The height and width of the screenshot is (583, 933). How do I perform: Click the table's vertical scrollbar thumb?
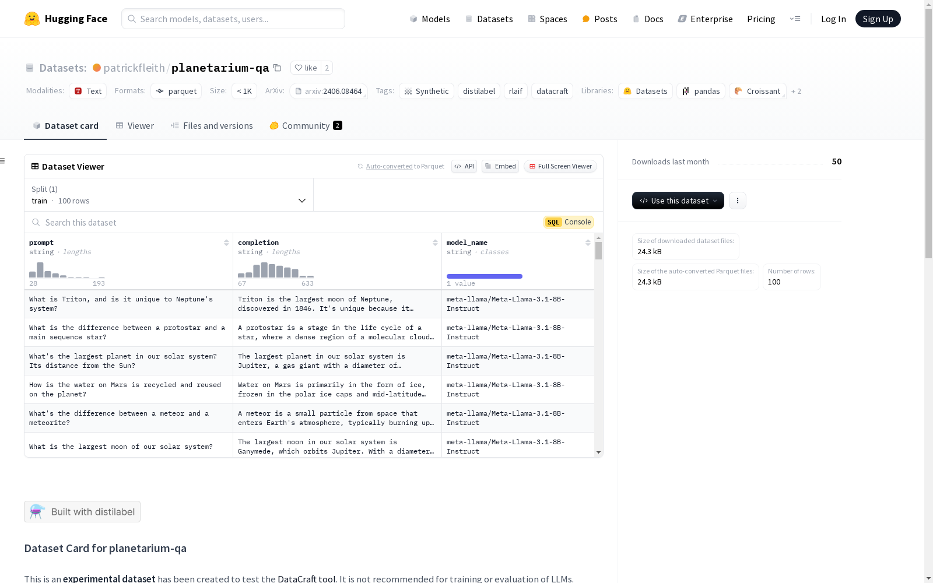598,251
